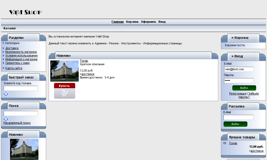
Task: Open Корзина in top menu
Action: point(132,22)
